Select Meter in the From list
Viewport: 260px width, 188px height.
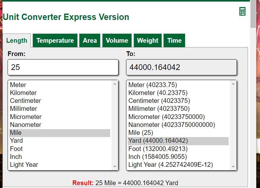point(60,85)
